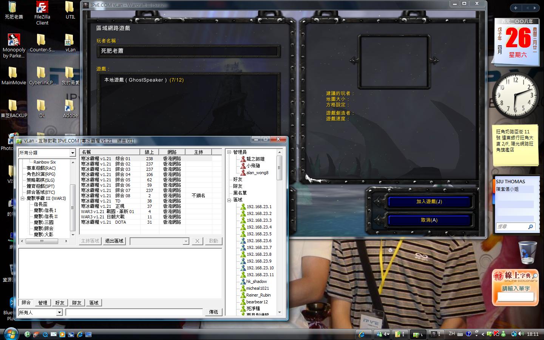
Task: Click 加入遊戲(J) to join the game
Action: [x=429, y=202]
